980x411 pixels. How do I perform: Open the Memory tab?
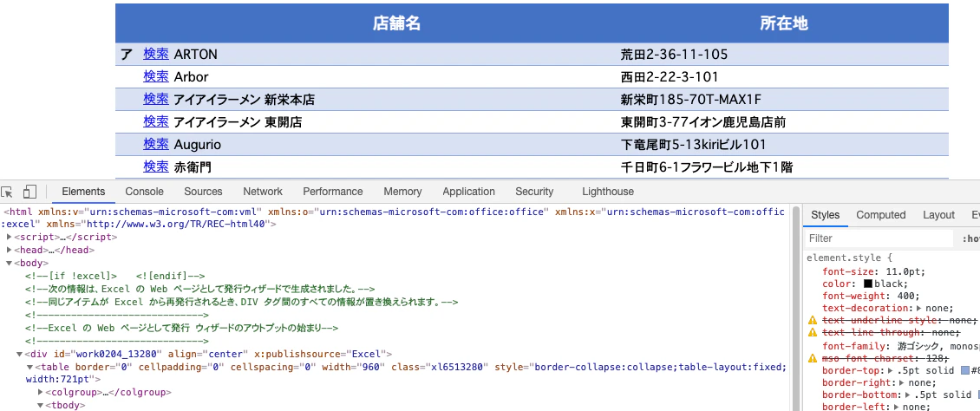[x=402, y=192]
